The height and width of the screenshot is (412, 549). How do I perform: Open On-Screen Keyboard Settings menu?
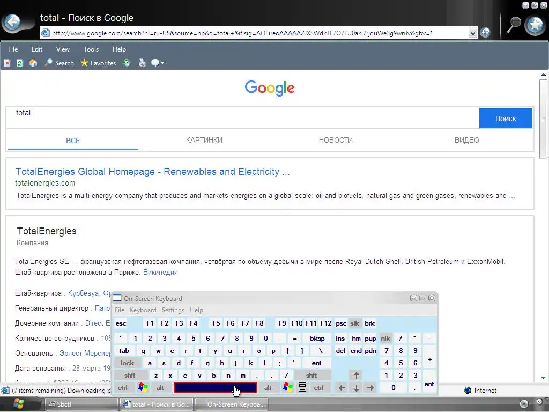(173, 310)
